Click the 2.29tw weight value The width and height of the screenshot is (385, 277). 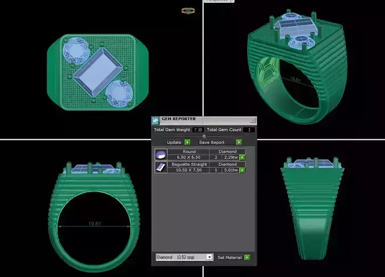coord(231,157)
